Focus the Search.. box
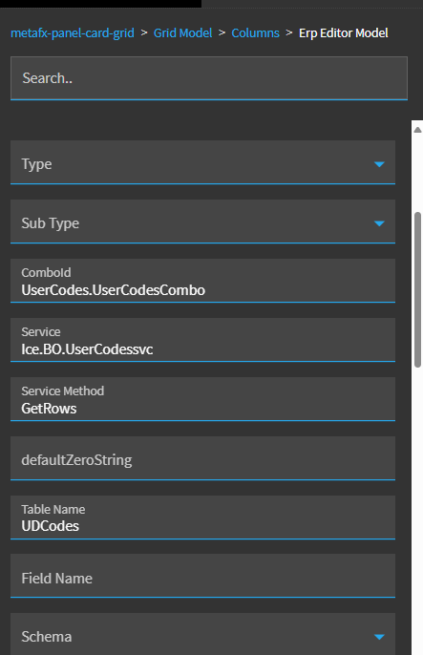423x655 pixels. pos(209,78)
